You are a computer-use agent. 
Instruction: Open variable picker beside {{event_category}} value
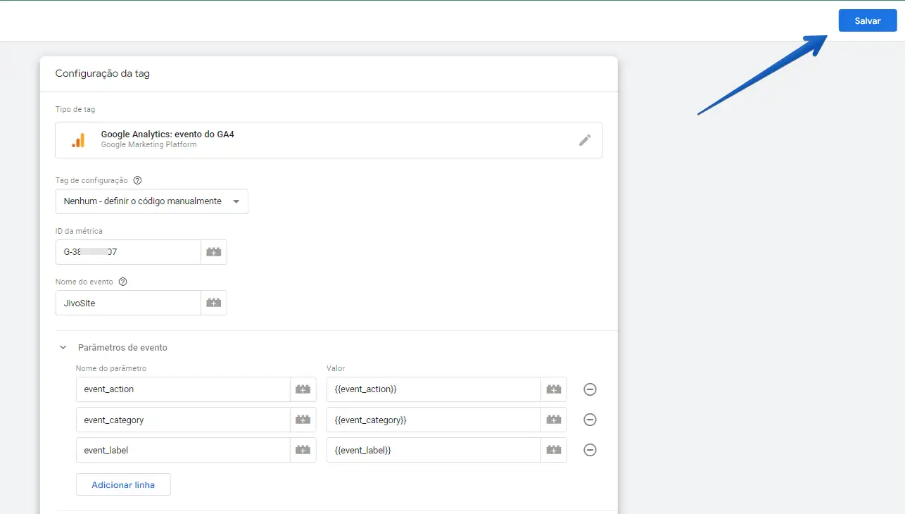pyautogui.click(x=554, y=420)
